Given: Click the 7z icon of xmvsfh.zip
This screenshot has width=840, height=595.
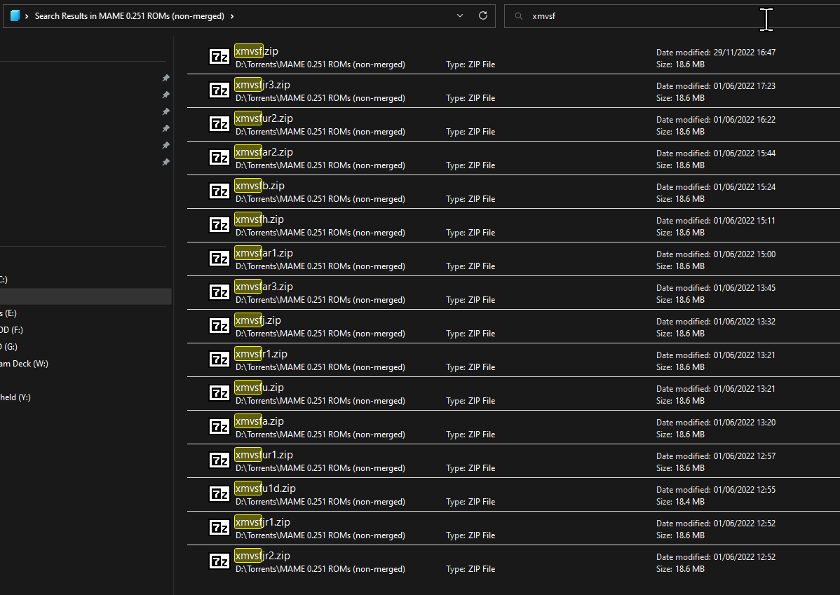Looking at the screenshot, I should (219, 225).
